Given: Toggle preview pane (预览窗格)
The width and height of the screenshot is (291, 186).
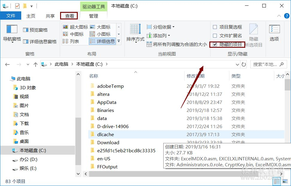Looking at the screenshot, I should (35, 30).
